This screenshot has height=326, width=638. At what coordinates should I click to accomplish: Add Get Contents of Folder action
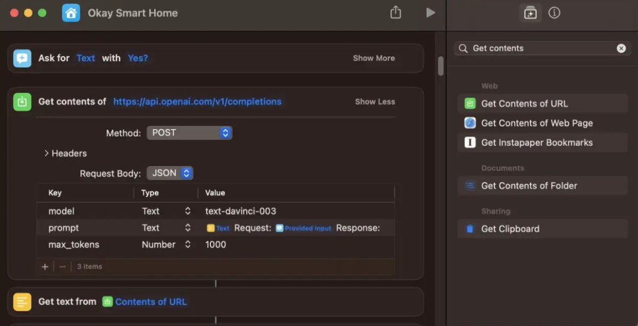[543, 186]
